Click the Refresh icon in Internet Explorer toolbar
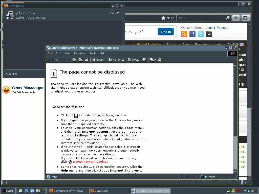 pos(80,60)
